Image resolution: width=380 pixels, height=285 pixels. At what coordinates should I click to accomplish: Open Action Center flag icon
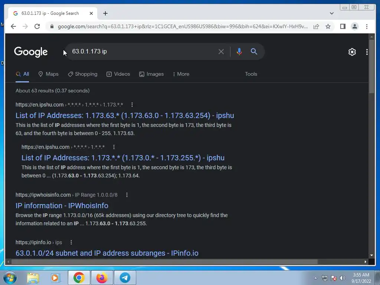[334, 278]
